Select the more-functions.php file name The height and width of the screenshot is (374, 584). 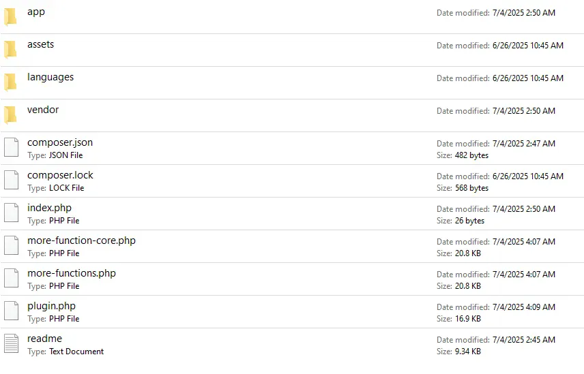coord(72,273)
